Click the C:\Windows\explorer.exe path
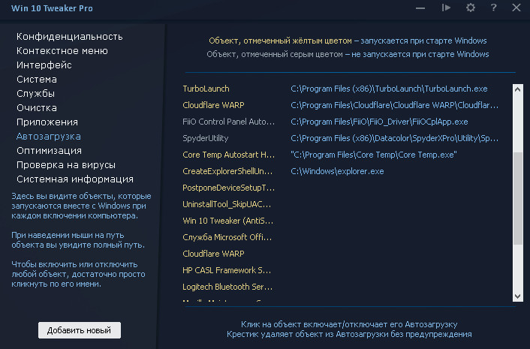The height and width of the screenshot is (349, 530). [337, 171]
